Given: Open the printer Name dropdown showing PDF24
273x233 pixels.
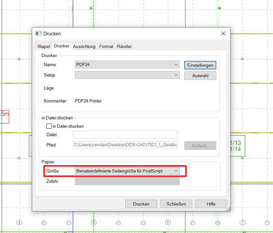Looking at the screenshot, I should click(127, 65).
